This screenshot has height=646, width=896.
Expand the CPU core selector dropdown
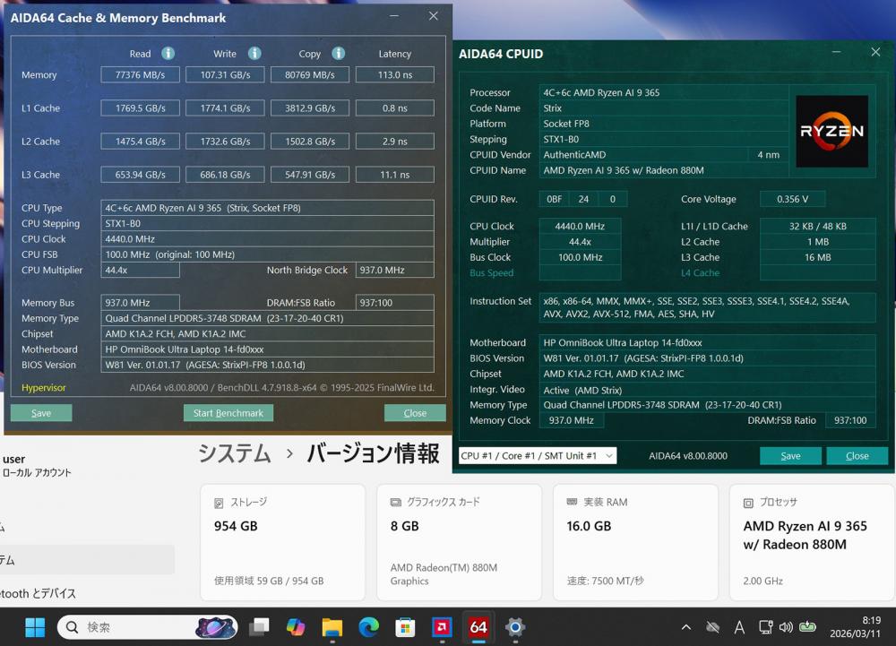(538, 456)
